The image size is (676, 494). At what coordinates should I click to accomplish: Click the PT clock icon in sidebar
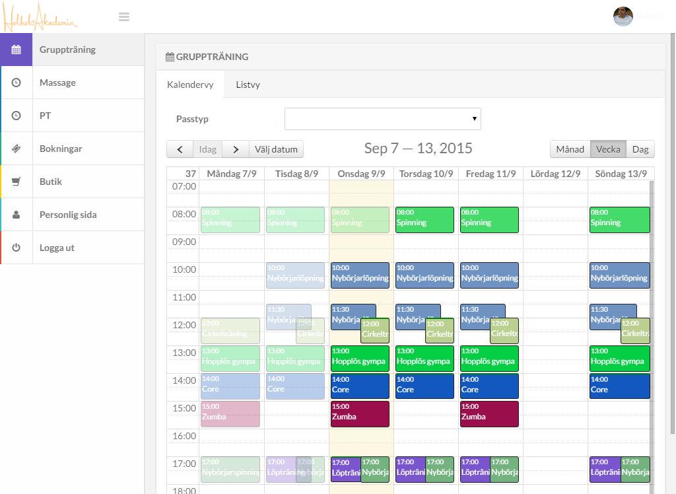tap(16, 116)
